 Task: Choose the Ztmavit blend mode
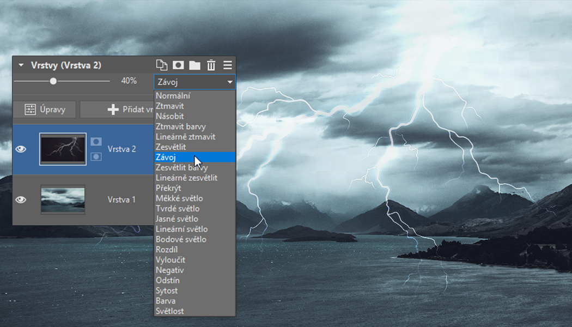pyautogui.click(x=195, y=106)
